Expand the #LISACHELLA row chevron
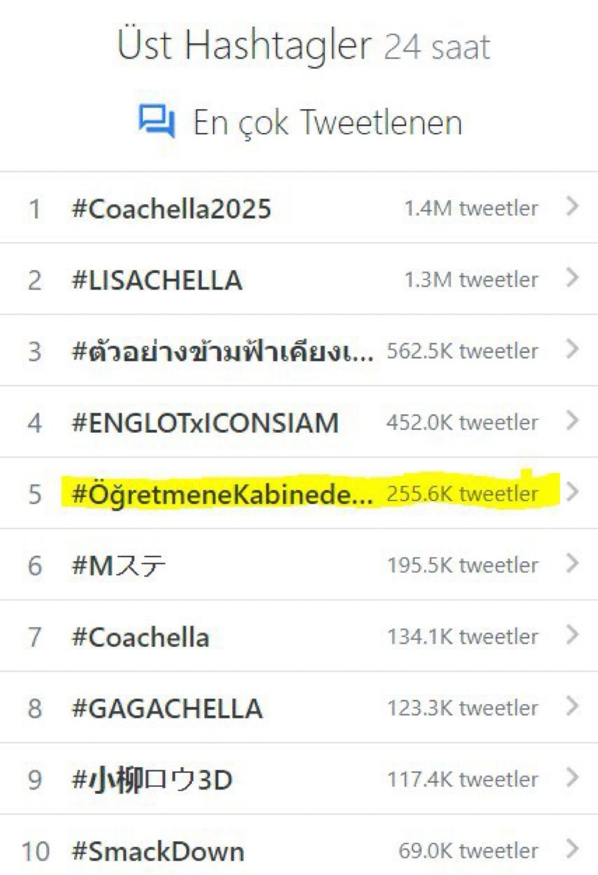Viewport: 598px width, 875px height. (573, 278)
